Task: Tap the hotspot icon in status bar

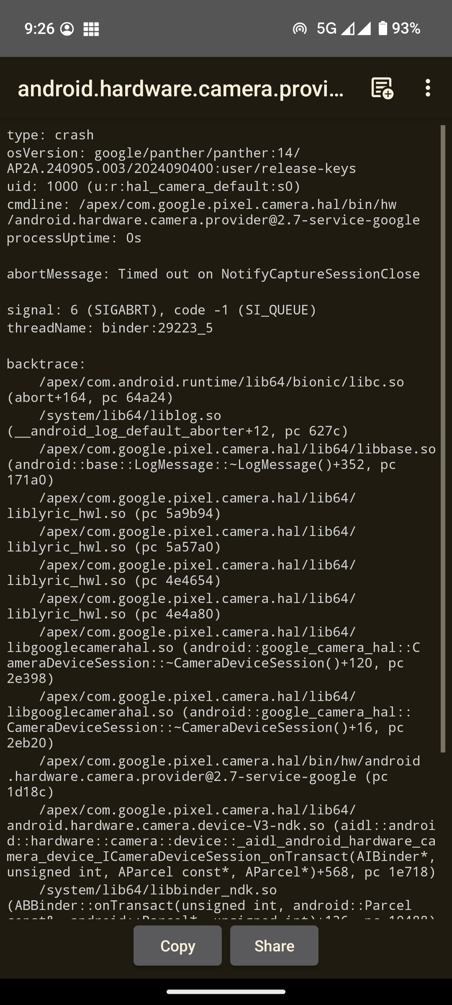Action: pos(300,28)
